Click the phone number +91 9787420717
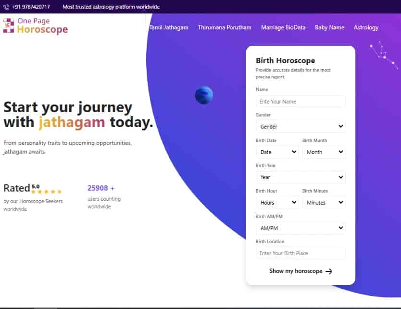Viewport: 401px width, 309px height. pos(31,7)
